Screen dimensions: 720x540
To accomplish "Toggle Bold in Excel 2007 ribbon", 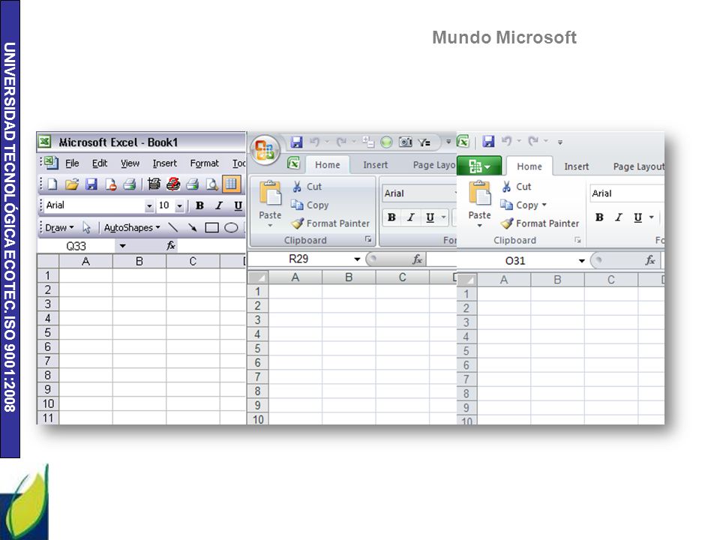I will point(391,217).
